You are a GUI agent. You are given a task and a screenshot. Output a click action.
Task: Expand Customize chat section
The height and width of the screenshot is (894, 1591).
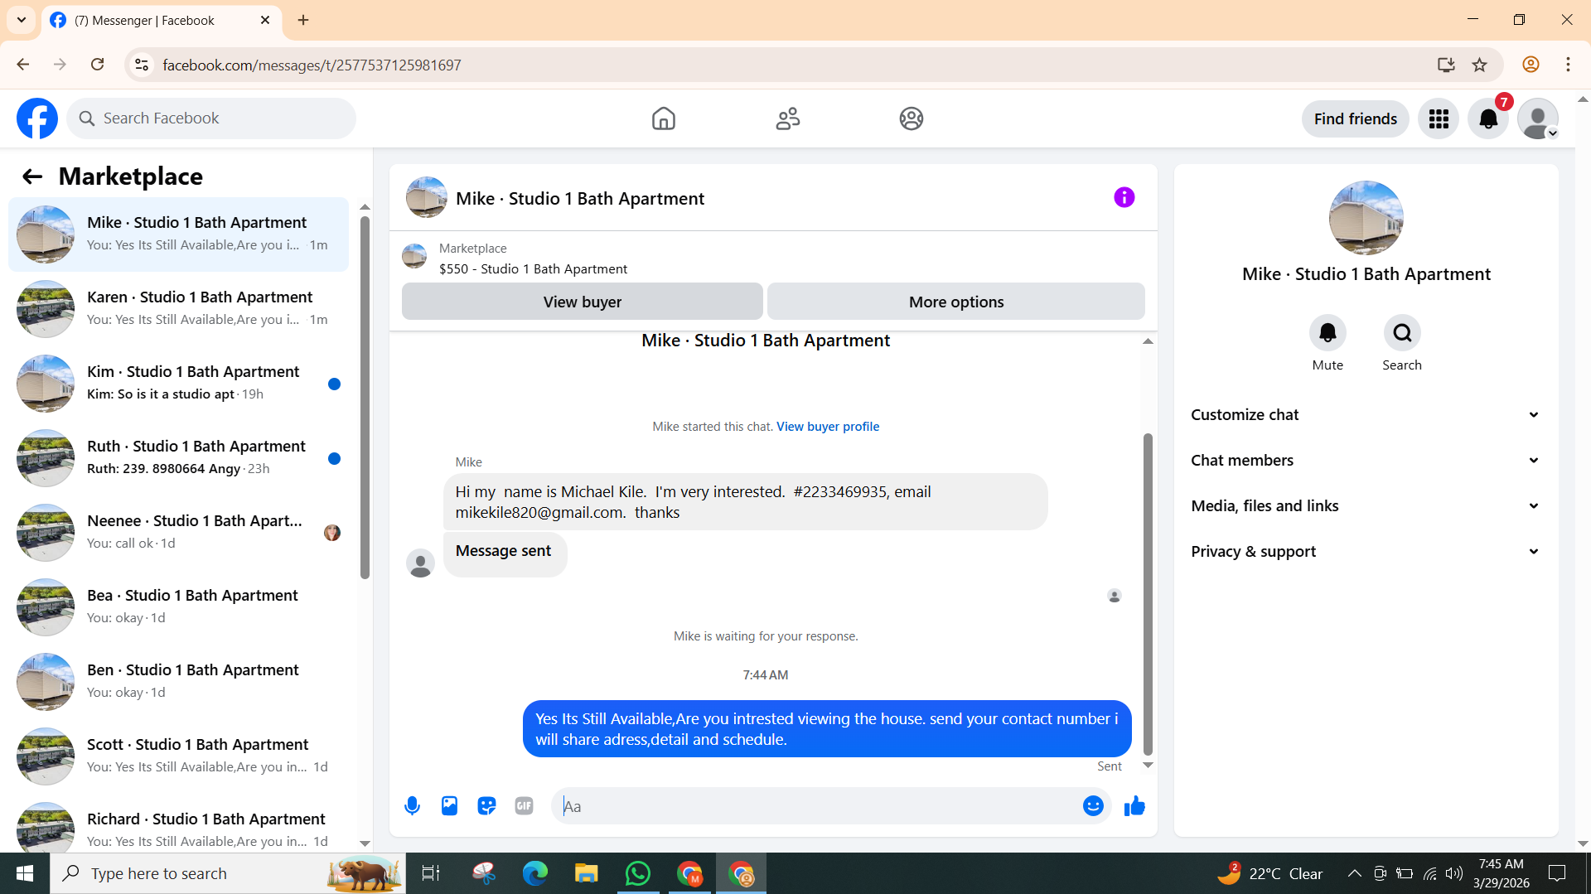click(x=1366, y=415)
